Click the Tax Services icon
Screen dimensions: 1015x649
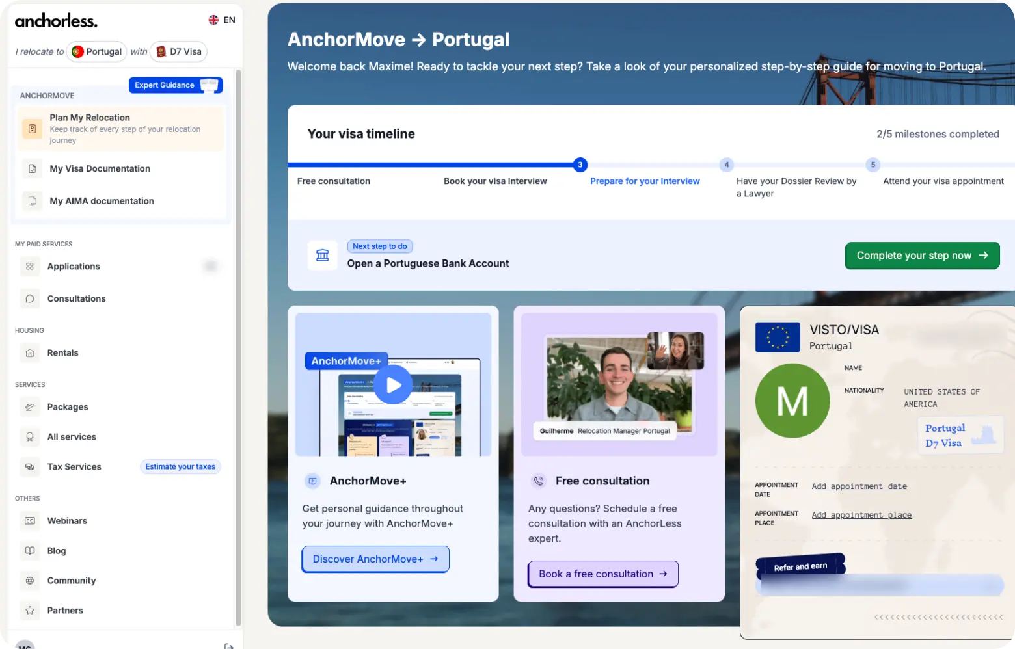coord(30,467)
